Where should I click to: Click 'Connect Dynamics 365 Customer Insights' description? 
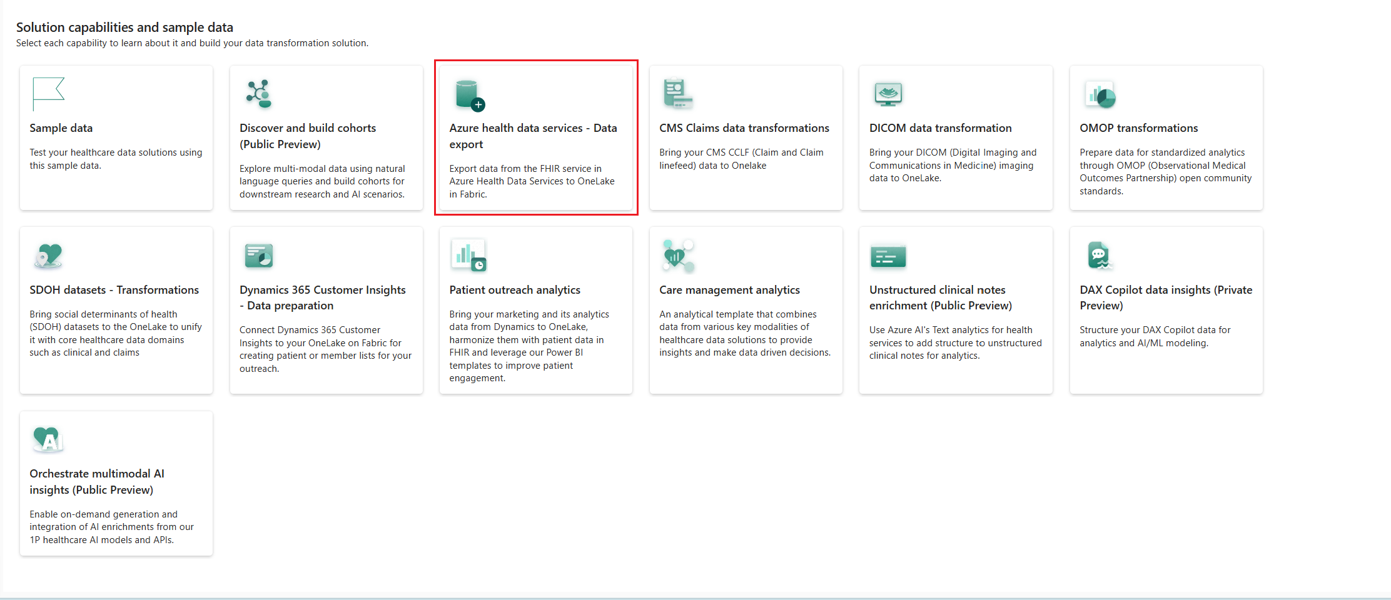(x=325, y=349)
